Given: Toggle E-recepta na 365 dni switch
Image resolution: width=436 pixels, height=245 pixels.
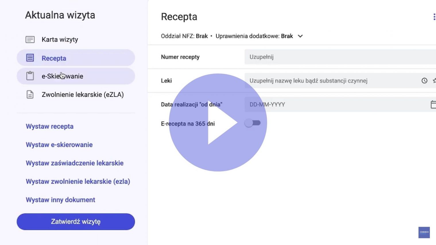Looking at the screenshot, I should click(253, 123).
